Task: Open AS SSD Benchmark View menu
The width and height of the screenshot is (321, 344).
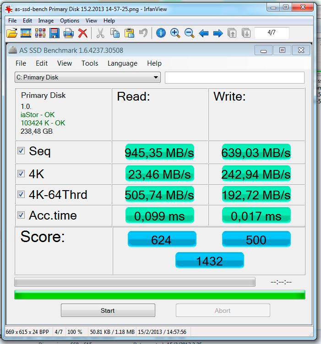Action: (65, 63)
